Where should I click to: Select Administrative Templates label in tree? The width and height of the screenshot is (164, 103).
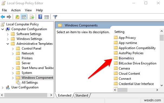[34, 44]
